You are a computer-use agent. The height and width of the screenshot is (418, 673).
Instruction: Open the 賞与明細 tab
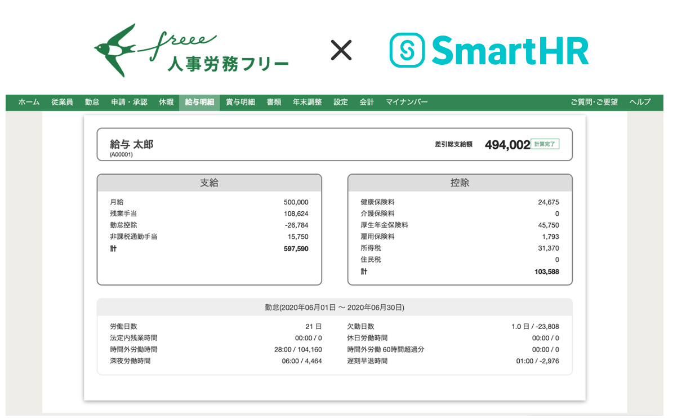(240, 103)
